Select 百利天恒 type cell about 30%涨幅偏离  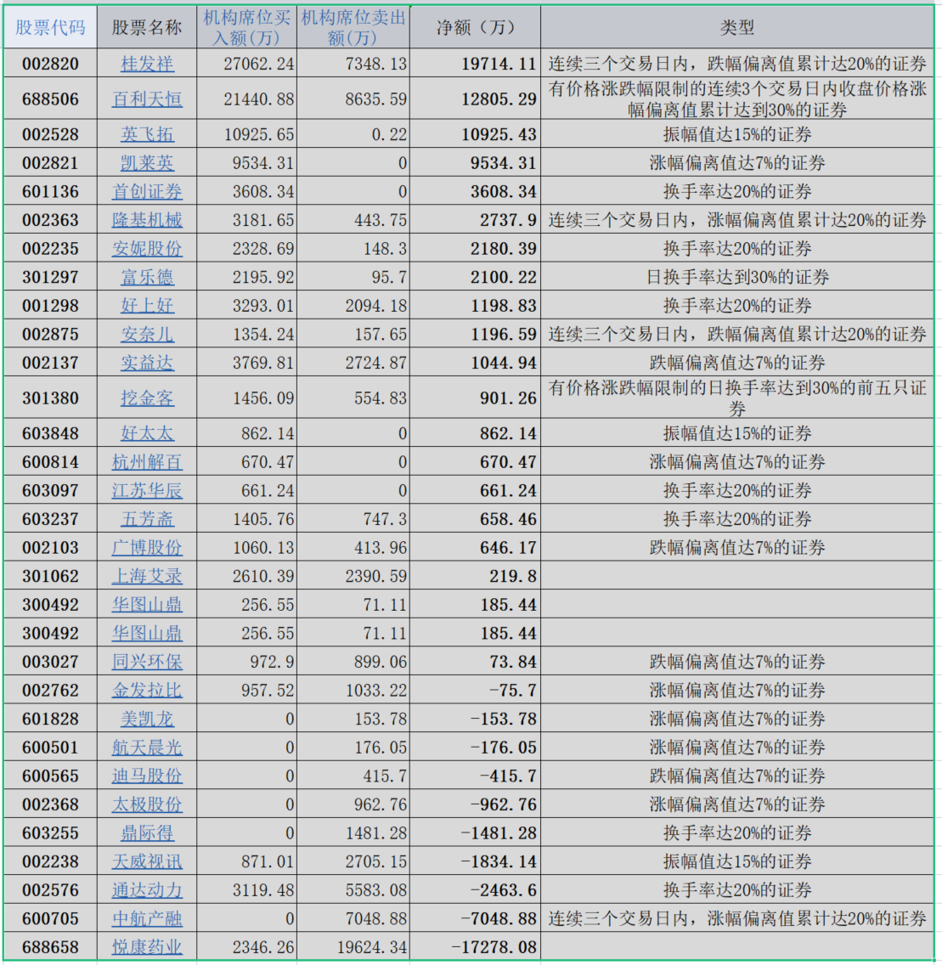click(x=737, y=99)
